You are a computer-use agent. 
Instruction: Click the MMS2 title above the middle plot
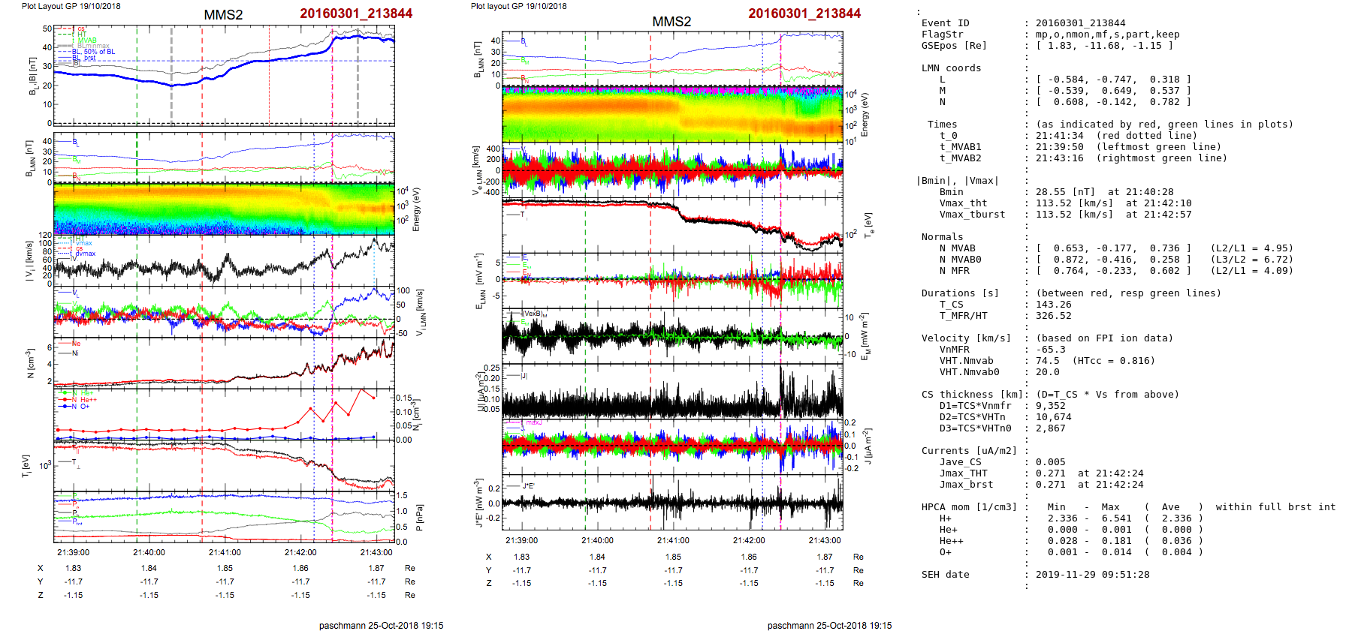coord(671,22)
